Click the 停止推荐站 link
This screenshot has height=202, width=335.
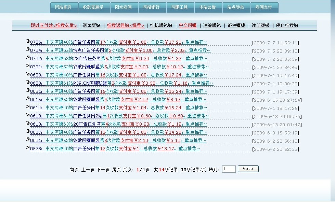(288, 25)
